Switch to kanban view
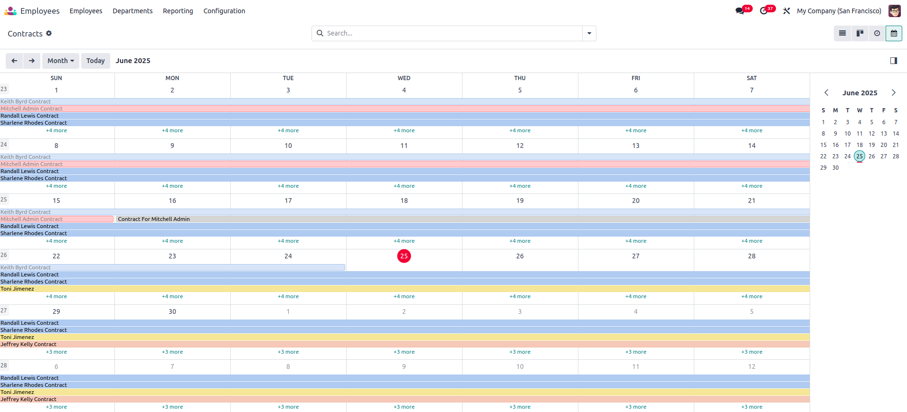The width and height of the screenshot is (907, 412). [x=860, y=33]
